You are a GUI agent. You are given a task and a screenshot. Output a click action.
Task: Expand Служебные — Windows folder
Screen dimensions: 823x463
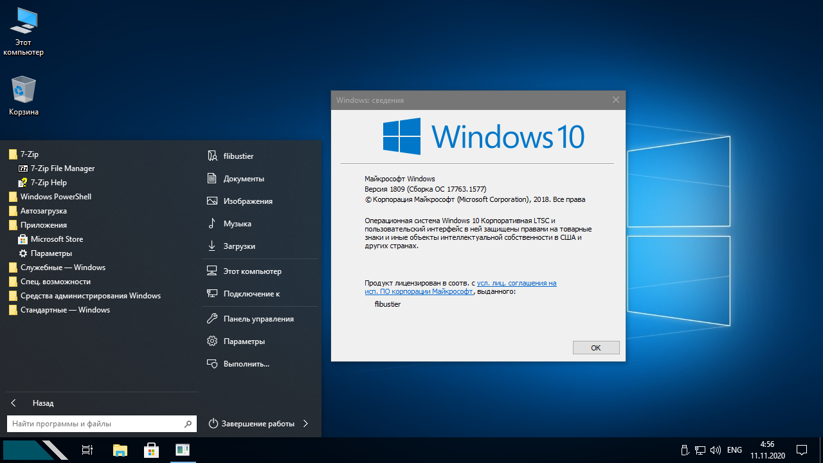click(57, 268)
